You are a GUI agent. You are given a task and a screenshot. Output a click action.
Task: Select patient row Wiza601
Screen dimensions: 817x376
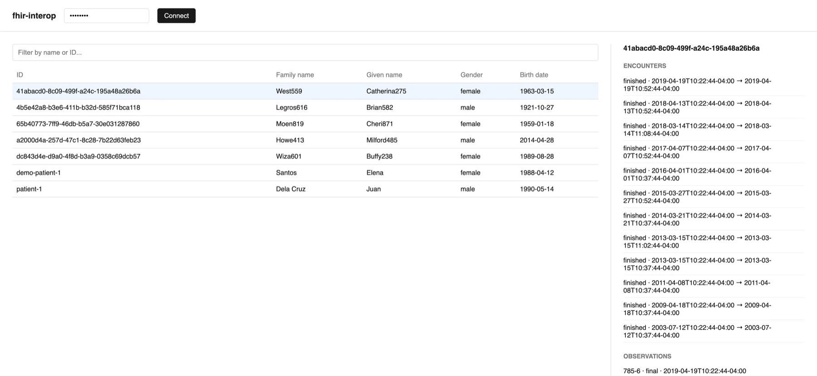pos(305,156)
